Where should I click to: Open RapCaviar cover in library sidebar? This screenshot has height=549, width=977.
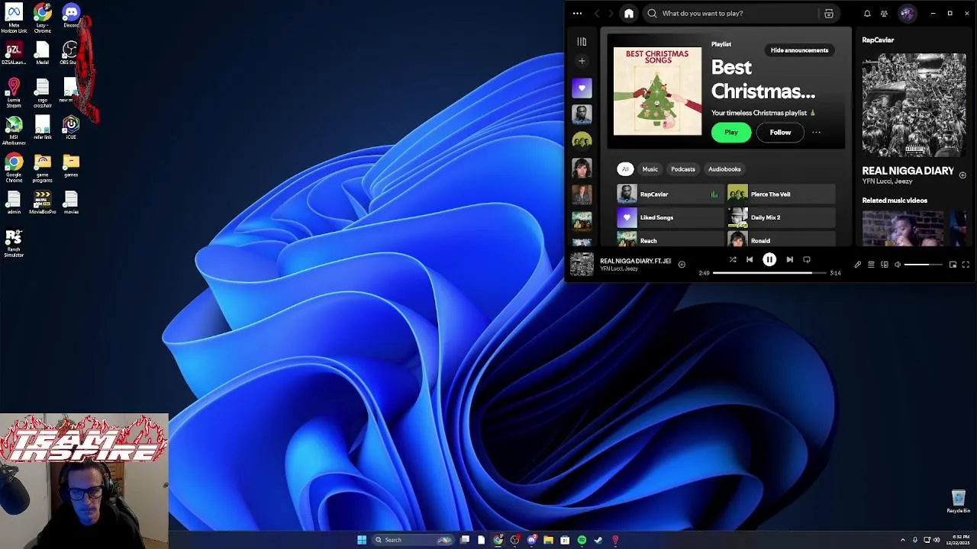582,114
